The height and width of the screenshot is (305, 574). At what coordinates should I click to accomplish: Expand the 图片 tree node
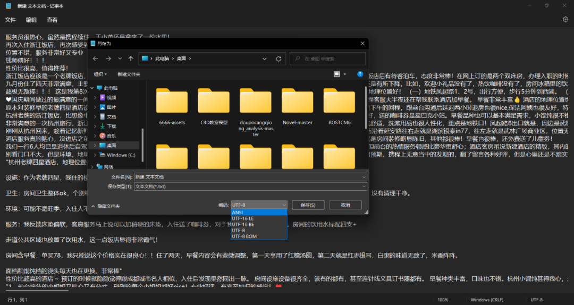click(95, 107)
